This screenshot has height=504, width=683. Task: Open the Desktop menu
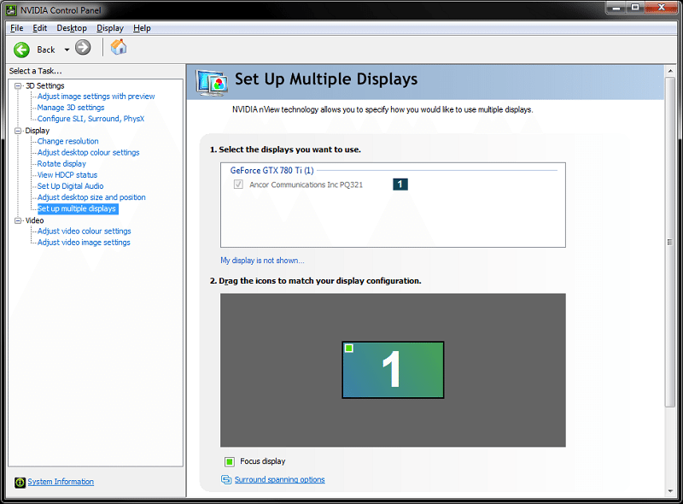(x=72, y=28)
